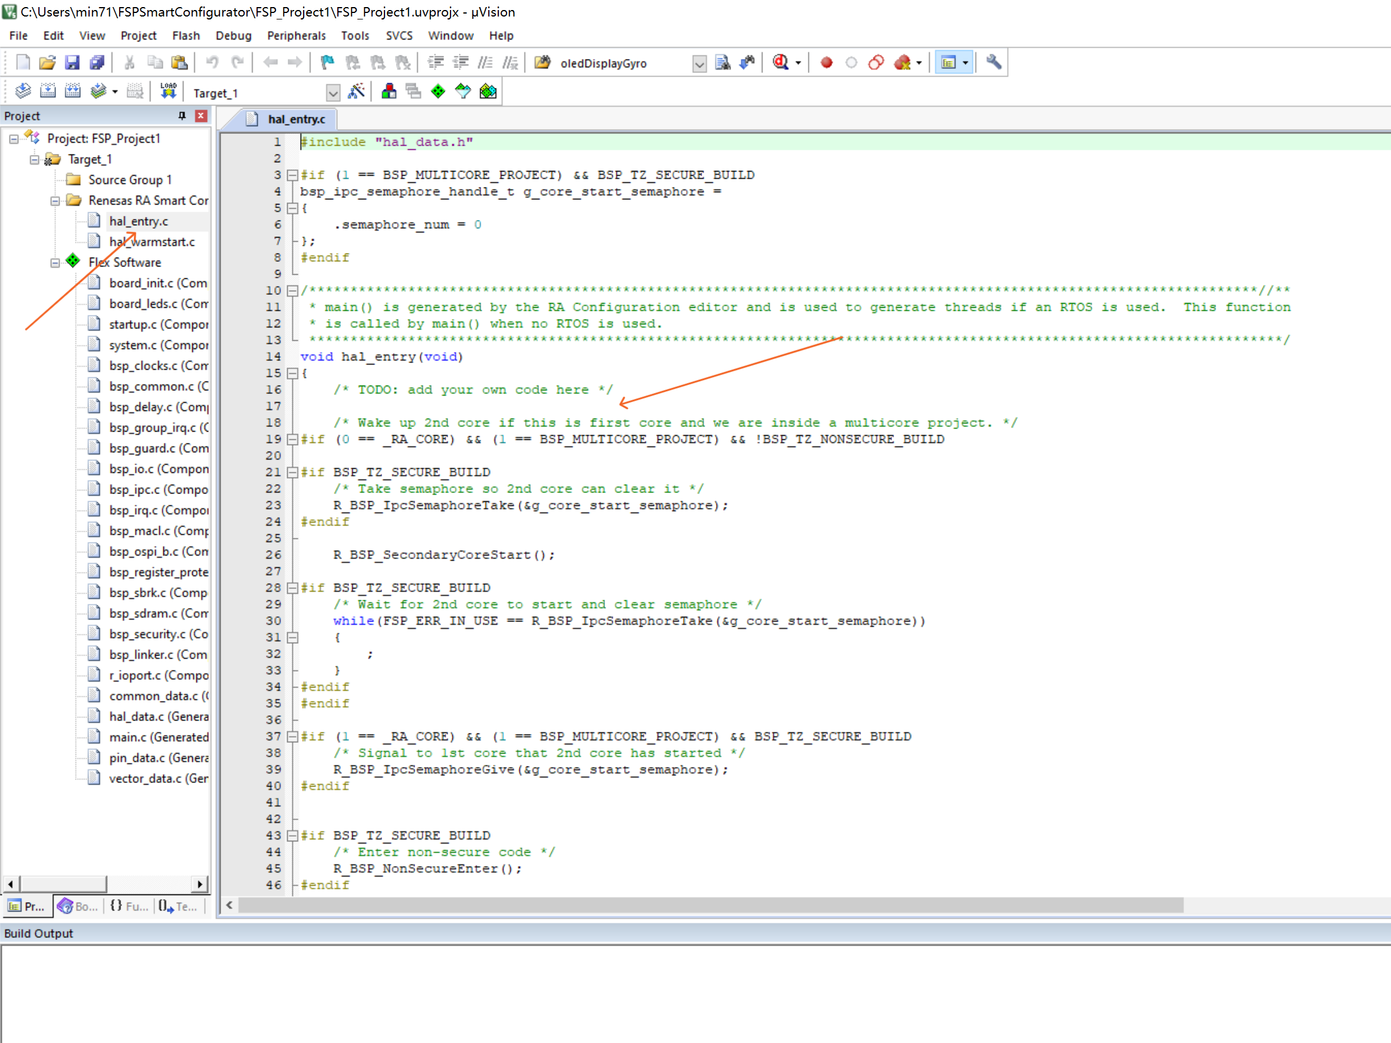Open Options for Target magic wand icon
The image size is (1391, 1043).
tap(356, 92)
